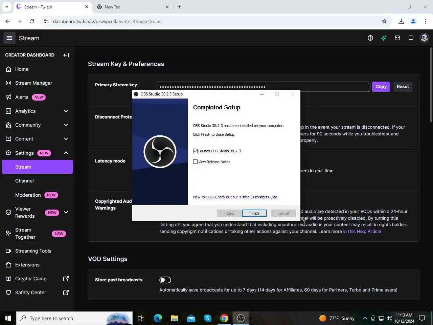Click Finish in OBS Setup
Image resolution: width=433 pixels, height=325 pixels.
click(254, 213)
